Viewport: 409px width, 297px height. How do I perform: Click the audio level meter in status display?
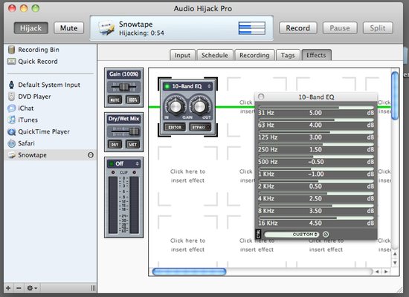tap(251, 28)
